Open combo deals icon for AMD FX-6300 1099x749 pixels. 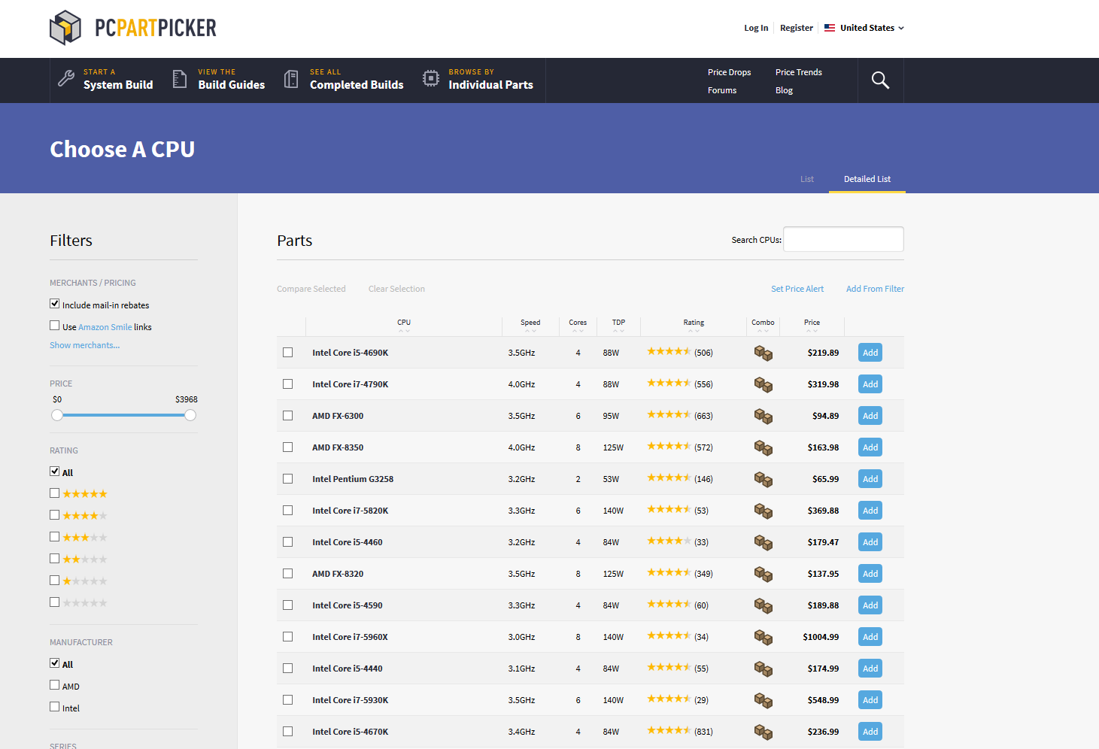pyautogui.click(x=763, y=416)
